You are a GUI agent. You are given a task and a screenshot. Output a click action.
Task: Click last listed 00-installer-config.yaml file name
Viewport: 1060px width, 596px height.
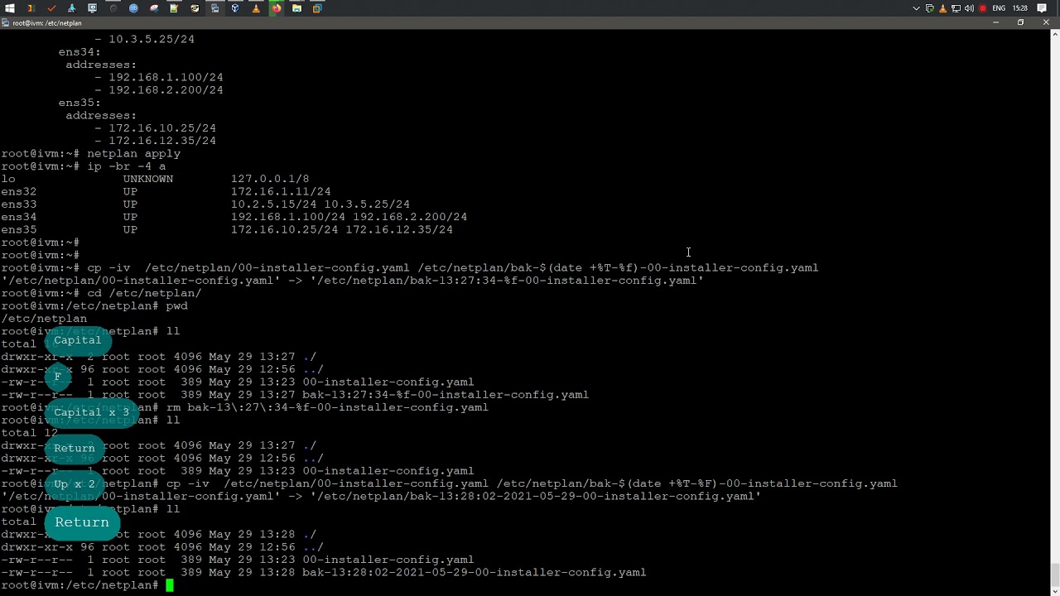[x=388, y=560]
